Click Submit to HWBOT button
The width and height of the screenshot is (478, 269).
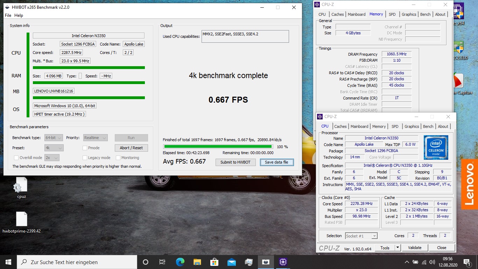pos(236,162)
